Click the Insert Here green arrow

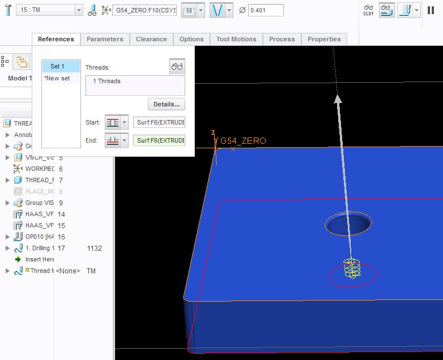click(x=18, y=259)
